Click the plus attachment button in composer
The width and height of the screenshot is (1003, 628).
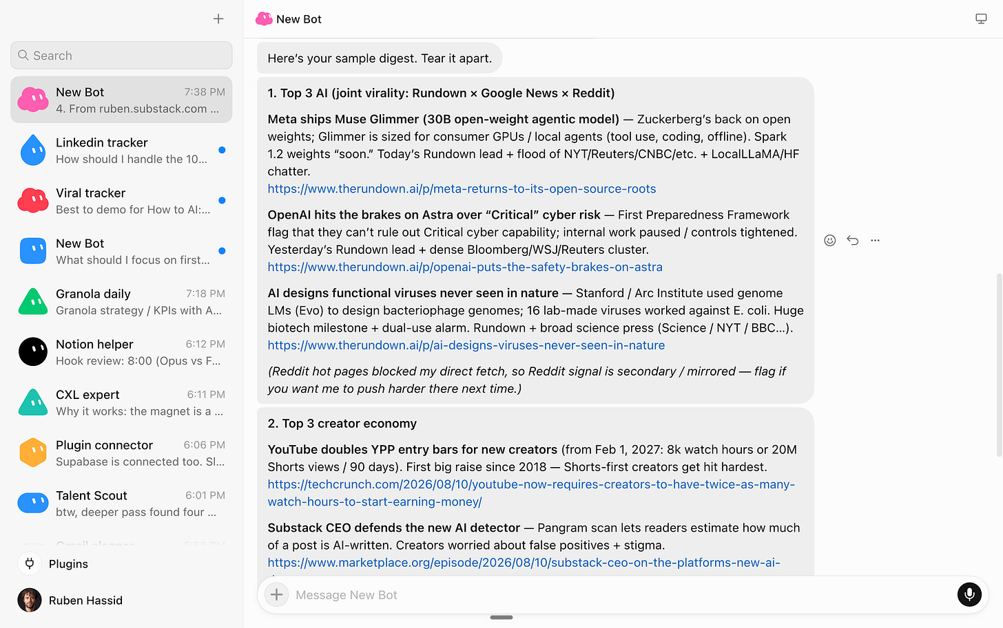pos(276,594)
